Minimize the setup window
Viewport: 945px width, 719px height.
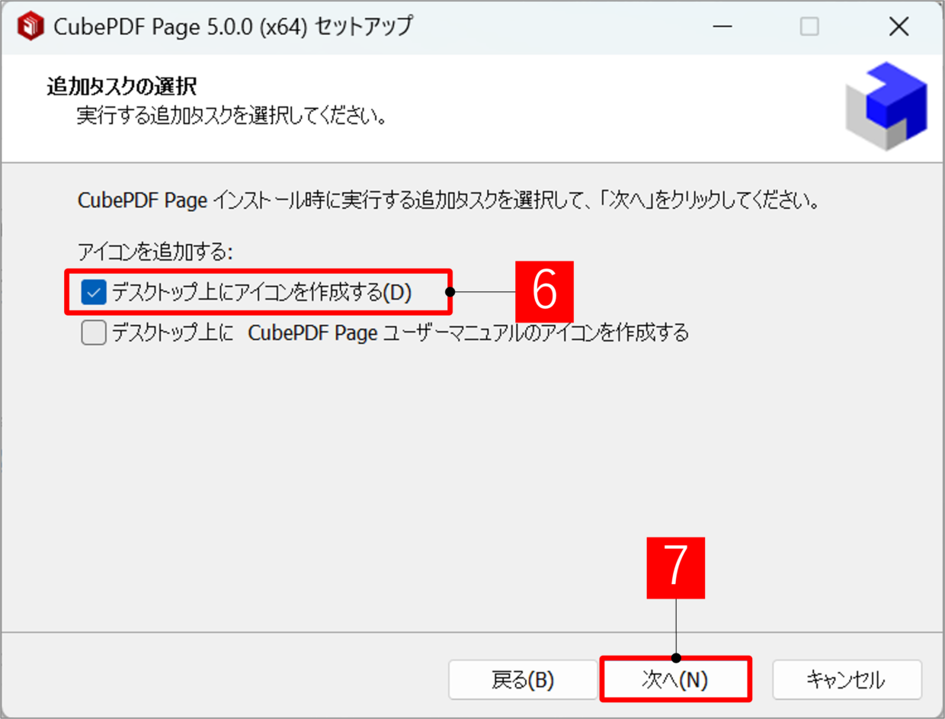point(722,27)
